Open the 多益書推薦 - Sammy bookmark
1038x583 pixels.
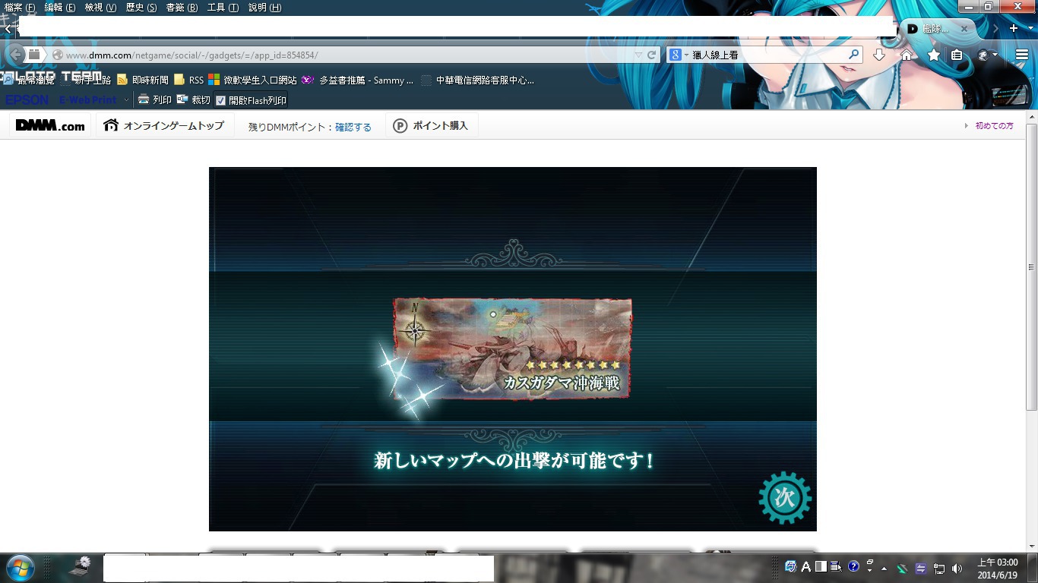pos(357,80)
